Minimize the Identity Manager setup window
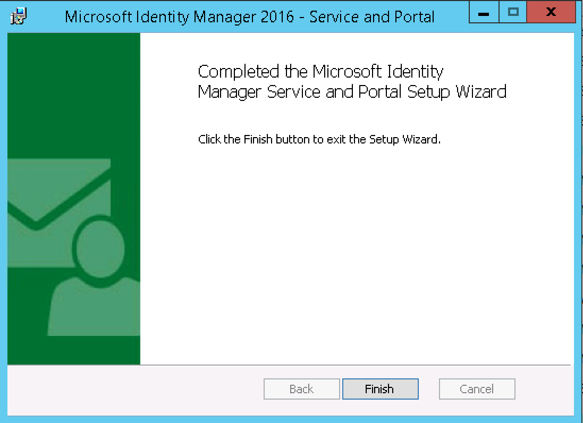This screenshot has width=583, height=423. [x=484, y=13]
